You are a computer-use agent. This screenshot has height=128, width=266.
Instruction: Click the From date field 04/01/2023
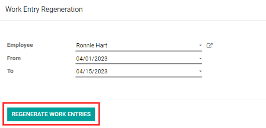pos(139,59)
